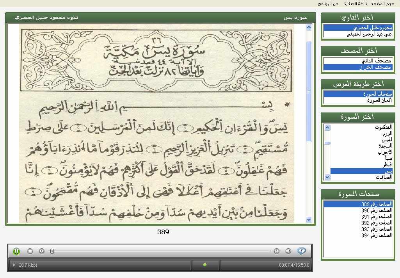Open الصفحة رقم 393

[358, 229]
